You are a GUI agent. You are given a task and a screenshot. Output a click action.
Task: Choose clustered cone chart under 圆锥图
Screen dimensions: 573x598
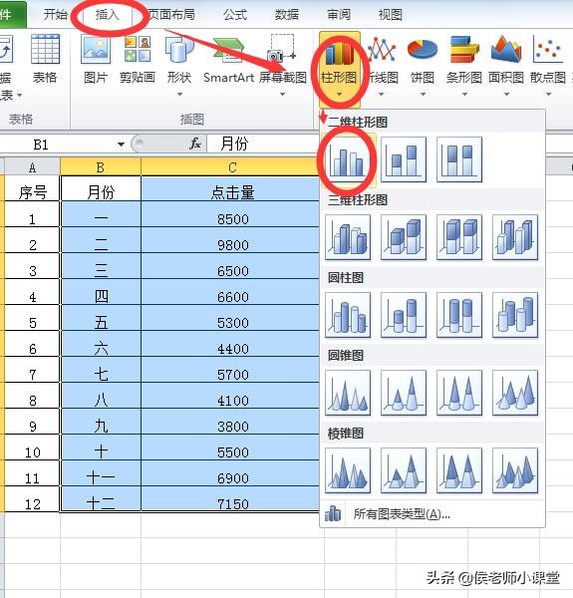(348, 393)
